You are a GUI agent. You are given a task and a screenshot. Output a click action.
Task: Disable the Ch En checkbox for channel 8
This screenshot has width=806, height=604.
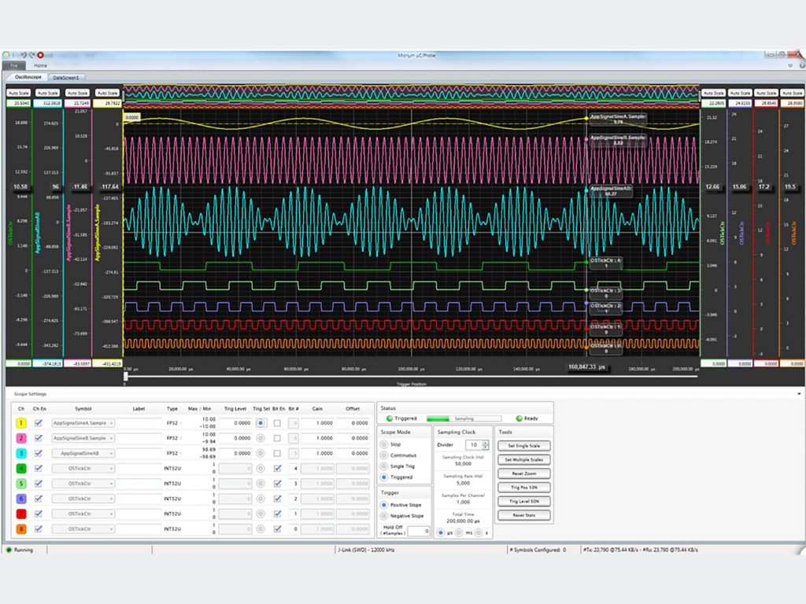38,528
